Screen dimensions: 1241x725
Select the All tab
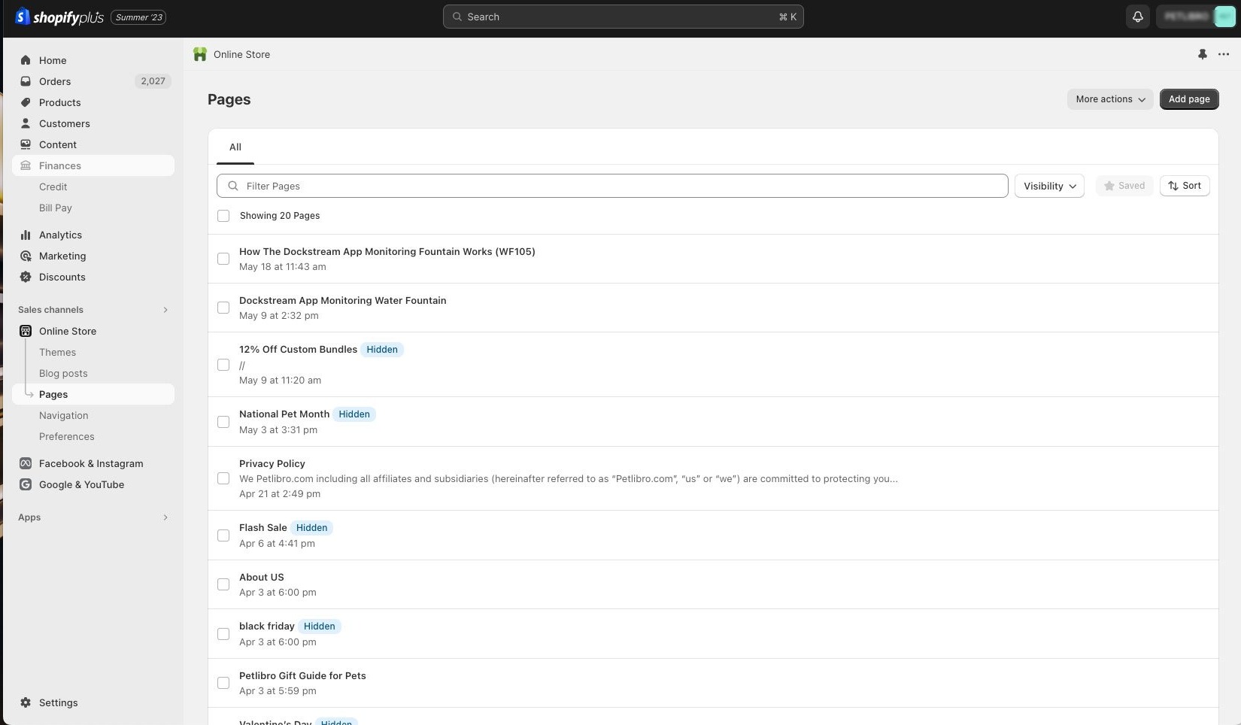point(235,147)
